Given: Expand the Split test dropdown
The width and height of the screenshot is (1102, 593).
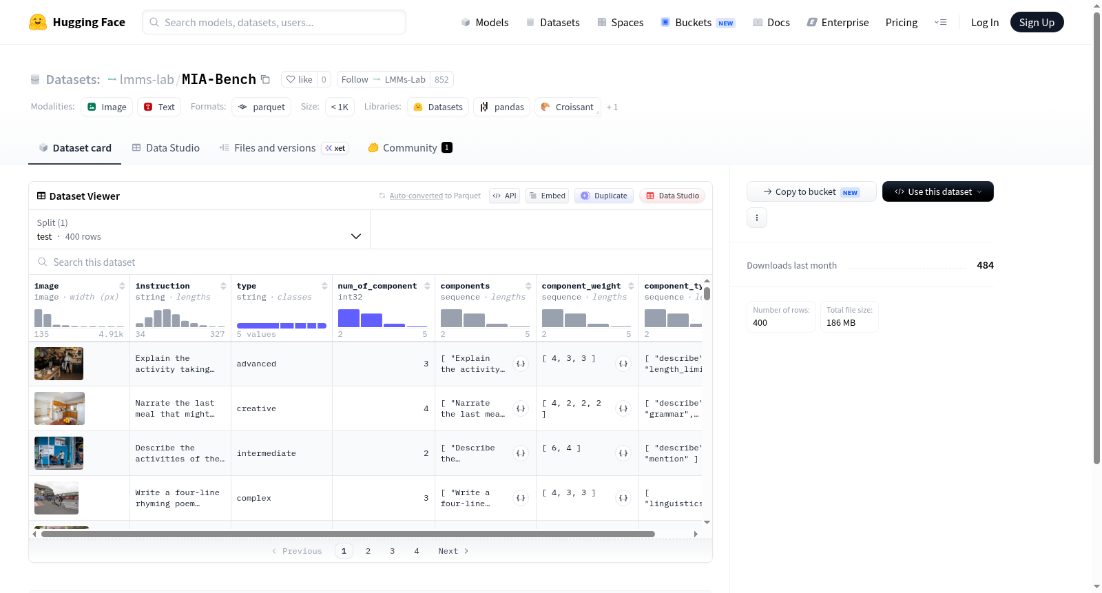Looking at the screenshot, I should [x=199, y=229].
